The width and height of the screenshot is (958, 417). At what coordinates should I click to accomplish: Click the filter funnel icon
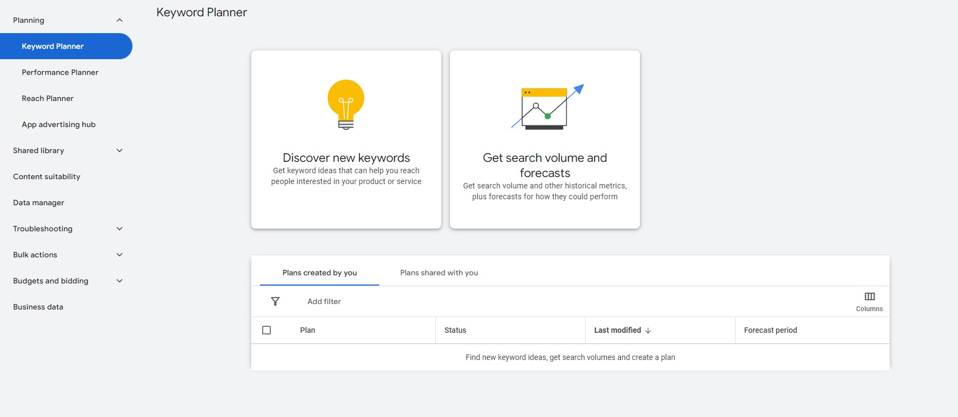tap(275, 301)
